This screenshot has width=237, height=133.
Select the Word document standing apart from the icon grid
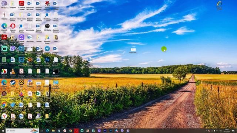(90, 60)
